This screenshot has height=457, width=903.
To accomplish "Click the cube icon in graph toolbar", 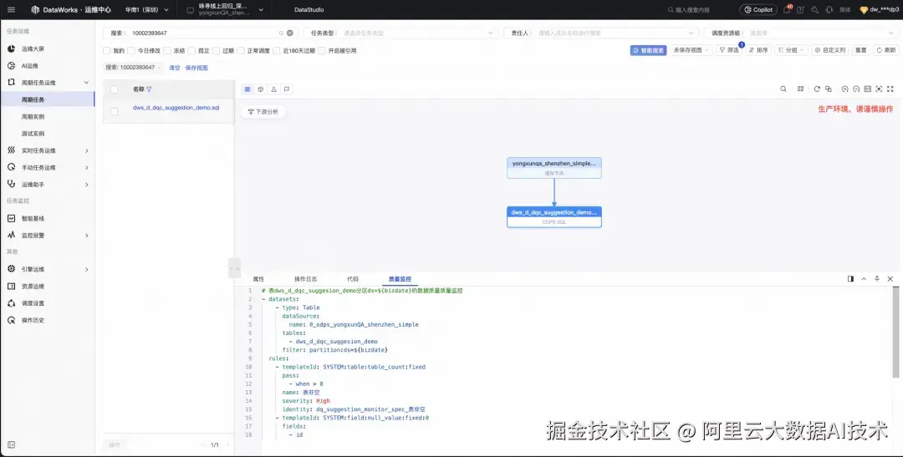I will coord(260,89).
